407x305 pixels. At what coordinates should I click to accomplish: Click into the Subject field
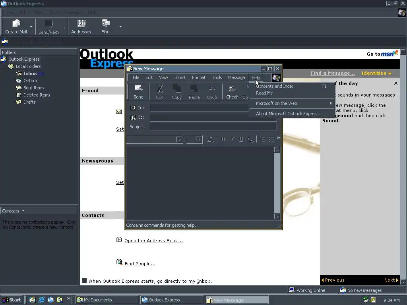point(213,127)
